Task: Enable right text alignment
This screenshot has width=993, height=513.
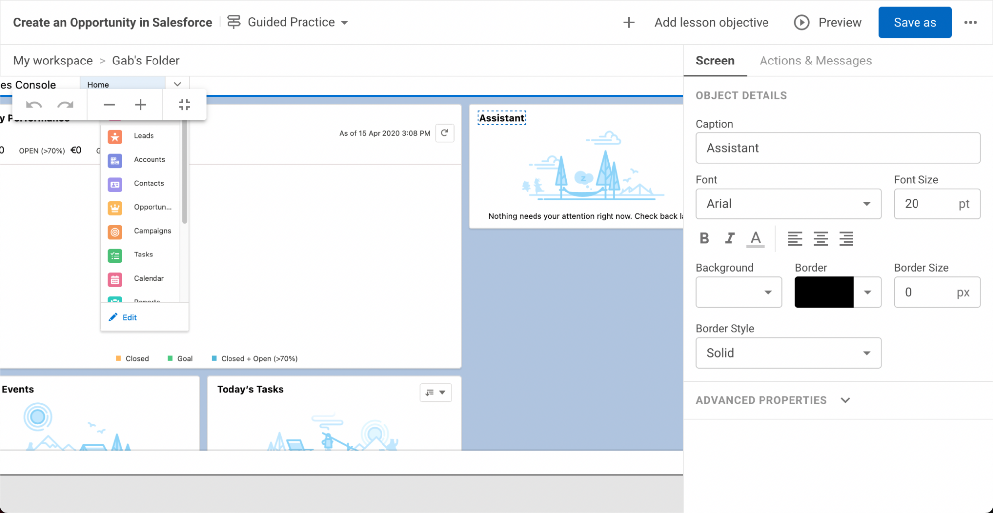Action: tap(846, 238)
